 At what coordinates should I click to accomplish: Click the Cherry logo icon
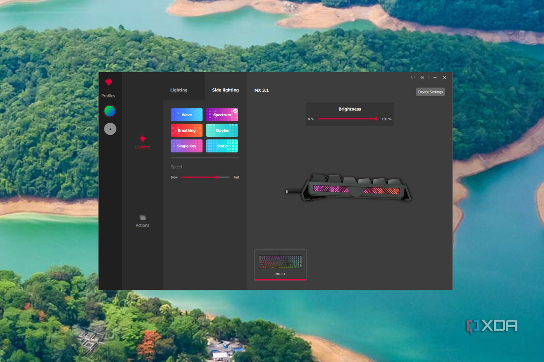(x=109, y=81)
